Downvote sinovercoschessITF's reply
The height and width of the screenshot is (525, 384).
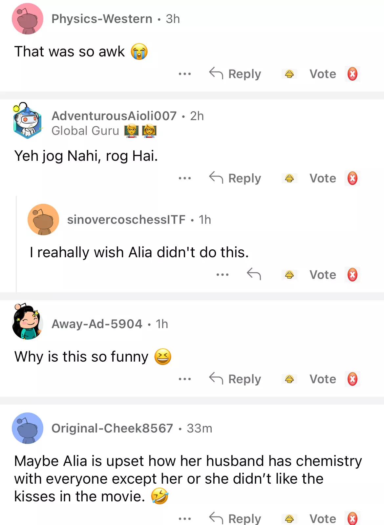[x=352, y=275]
